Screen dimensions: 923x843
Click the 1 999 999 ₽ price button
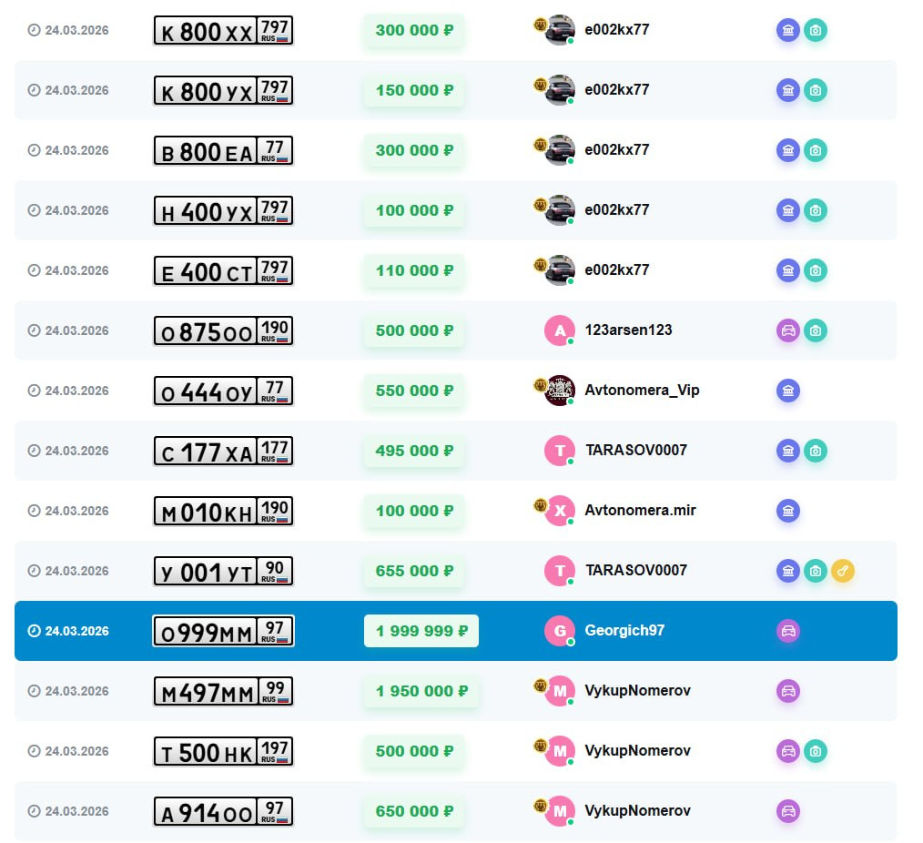pos(421,631)
